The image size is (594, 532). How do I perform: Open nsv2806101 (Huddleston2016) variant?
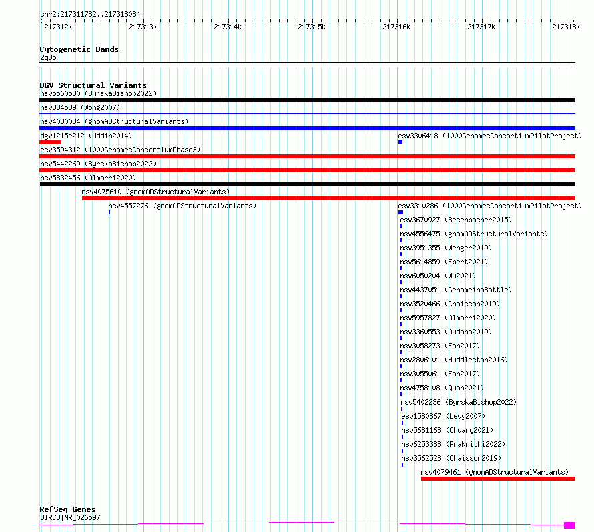454,360
